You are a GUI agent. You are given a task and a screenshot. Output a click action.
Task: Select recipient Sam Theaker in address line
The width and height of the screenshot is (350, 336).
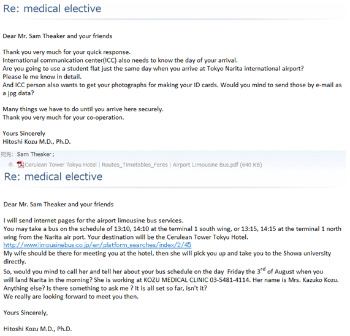36,154
